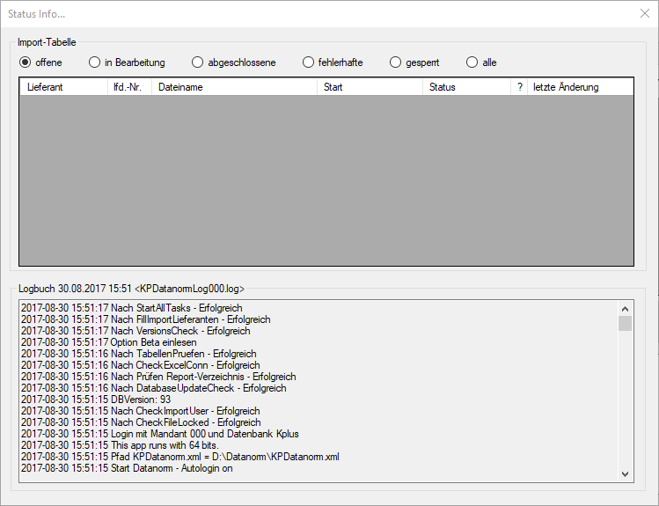Click log line 'This app runs with 64 bits.'
Viewport: 659px width, 506px height.
tap(120, 445)
